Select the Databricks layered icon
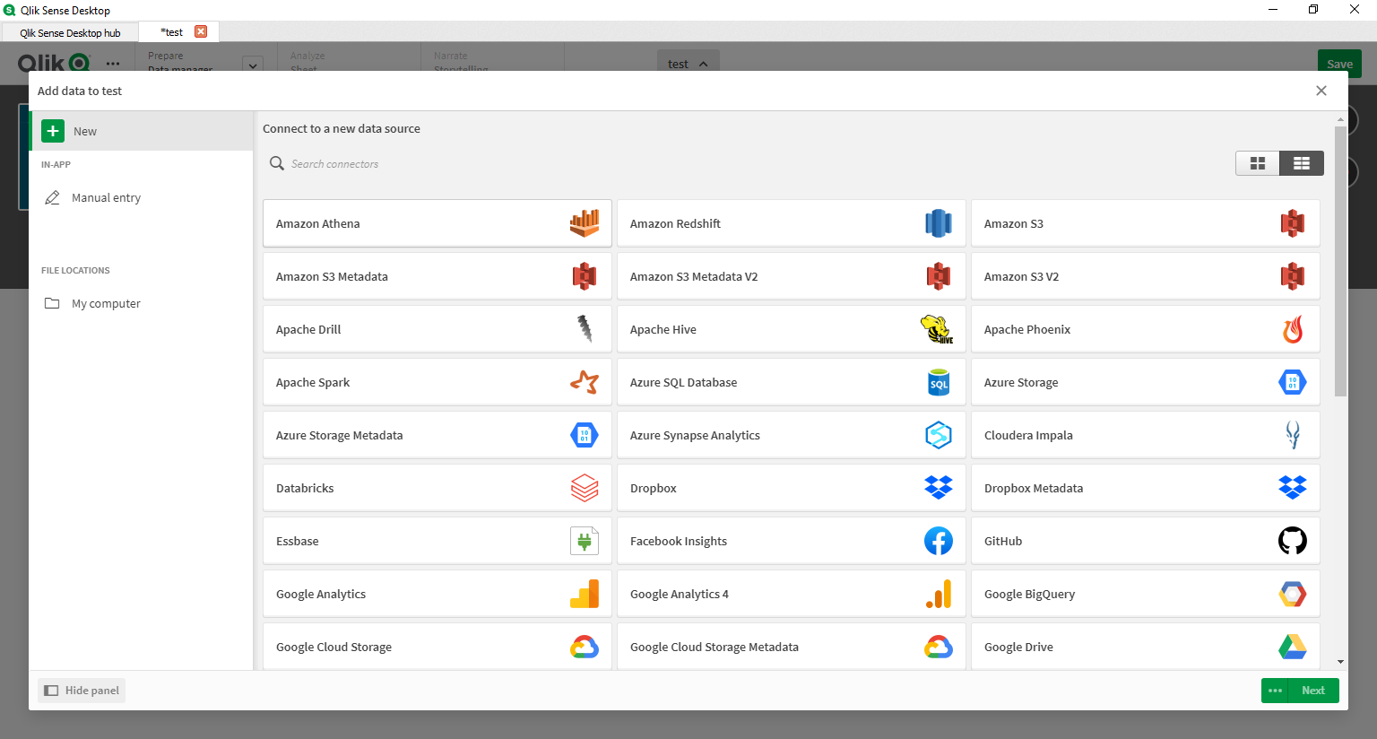The height and width of the screenshot is (739, 1377). (585, 488)
